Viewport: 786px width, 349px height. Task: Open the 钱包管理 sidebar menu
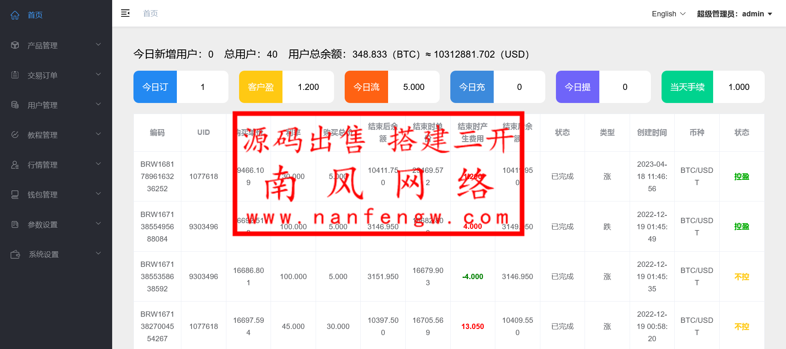point(43,195)
